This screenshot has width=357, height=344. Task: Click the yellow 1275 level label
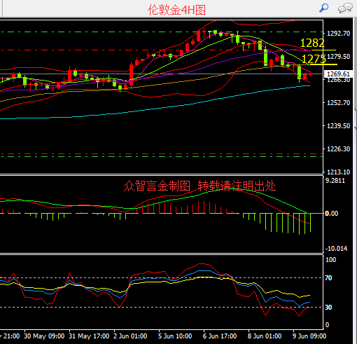pos(314,59)
